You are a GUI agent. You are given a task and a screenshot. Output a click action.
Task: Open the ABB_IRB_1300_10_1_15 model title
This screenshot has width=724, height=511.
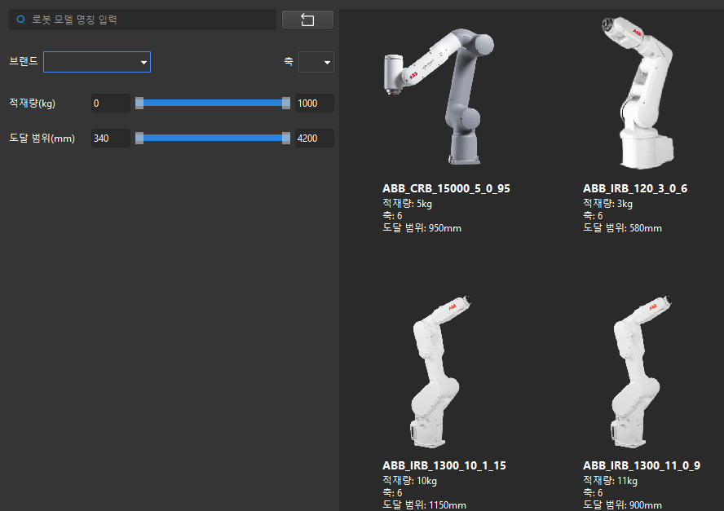pyautogui.click(x=444, y=466)
